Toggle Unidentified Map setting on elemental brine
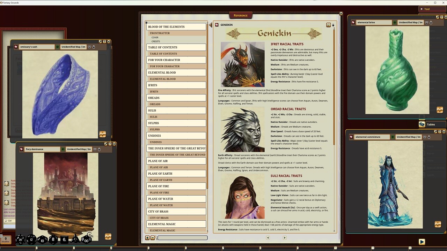 pos(410,22)
